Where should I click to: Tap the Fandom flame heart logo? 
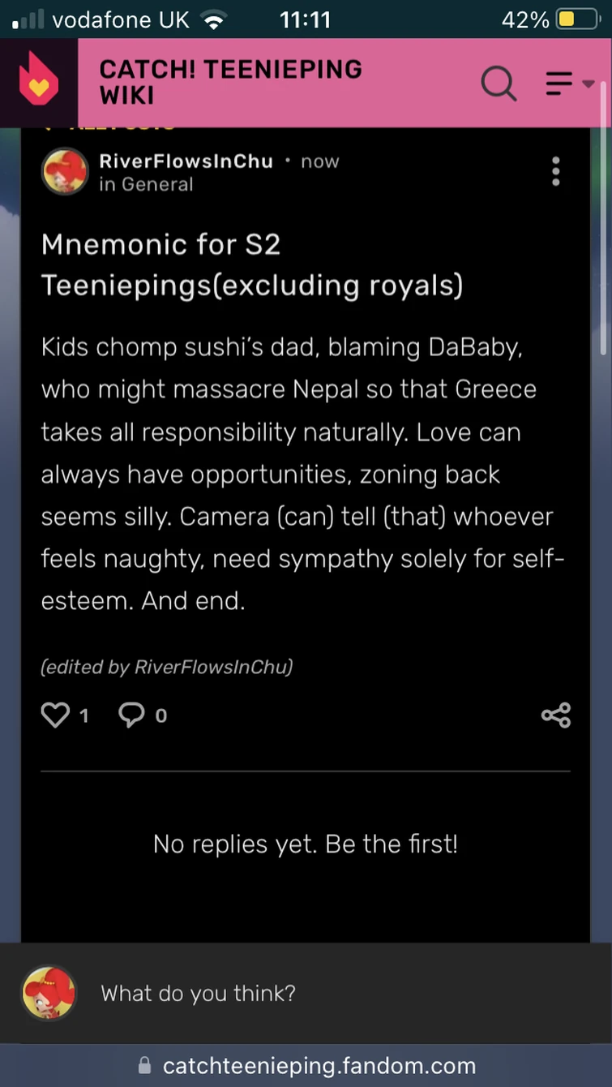(38, 80)
